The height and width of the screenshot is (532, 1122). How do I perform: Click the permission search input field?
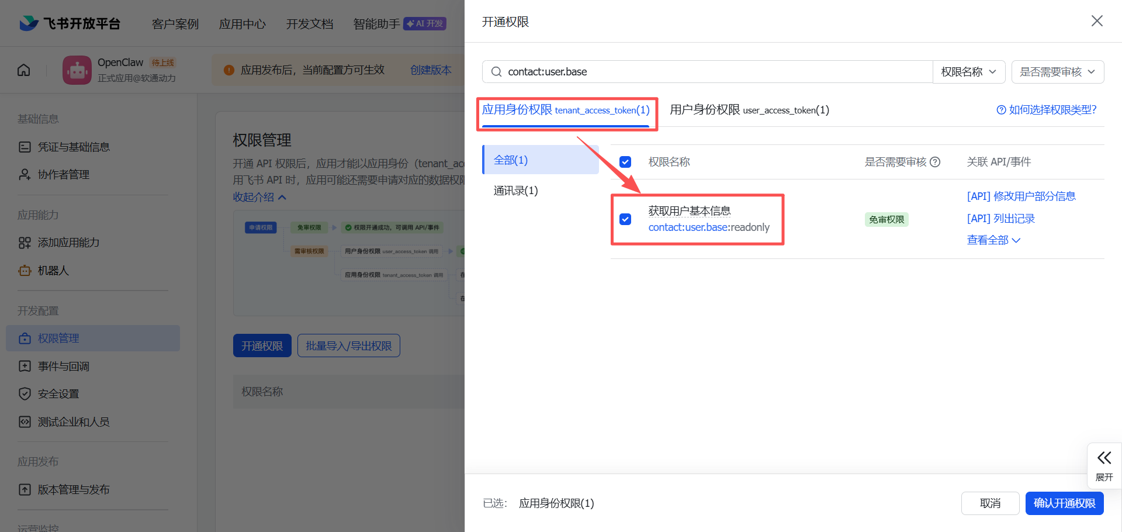(x=707, y=72)
